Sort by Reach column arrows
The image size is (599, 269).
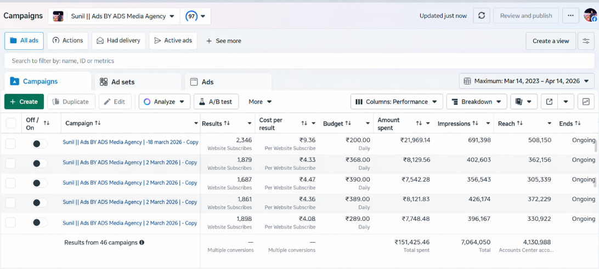(519, 123)
